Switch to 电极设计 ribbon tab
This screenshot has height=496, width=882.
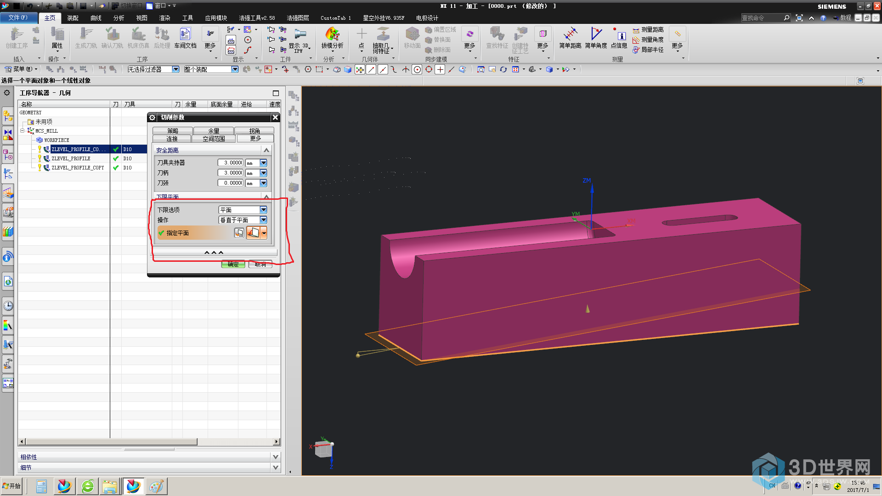(427, 18)
